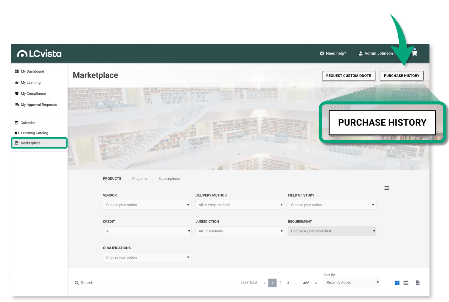Open the Vendor dropdown

(147, 205)
